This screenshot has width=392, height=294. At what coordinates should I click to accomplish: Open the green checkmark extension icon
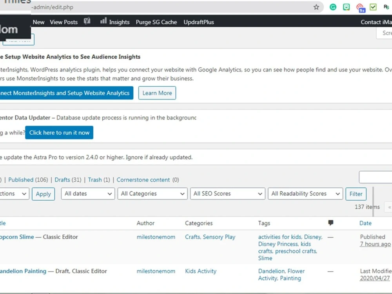click(x=373, y=7)
